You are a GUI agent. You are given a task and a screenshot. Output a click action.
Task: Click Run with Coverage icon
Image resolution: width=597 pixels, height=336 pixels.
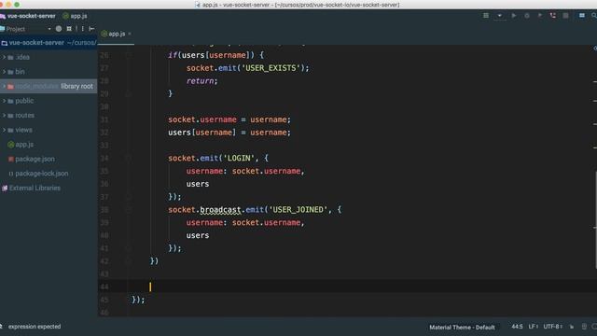pos(540,16)
